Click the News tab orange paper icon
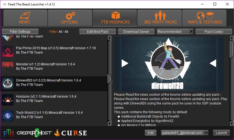This screenshot has width=234, height=140. pyautogui.click(x=25, y=15)
